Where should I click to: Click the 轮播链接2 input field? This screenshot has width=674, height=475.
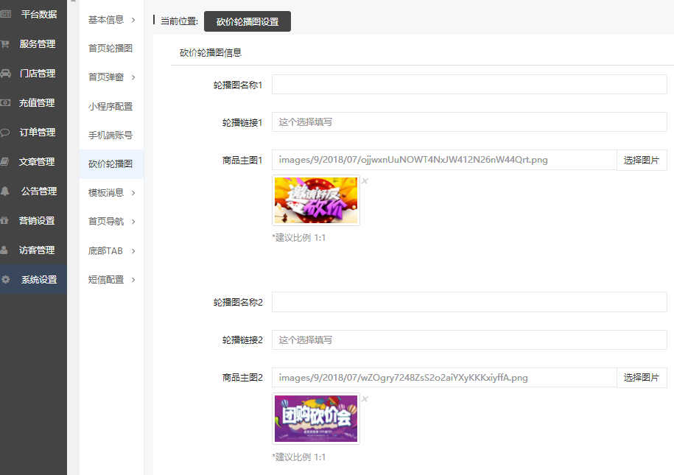click(469, 340)
